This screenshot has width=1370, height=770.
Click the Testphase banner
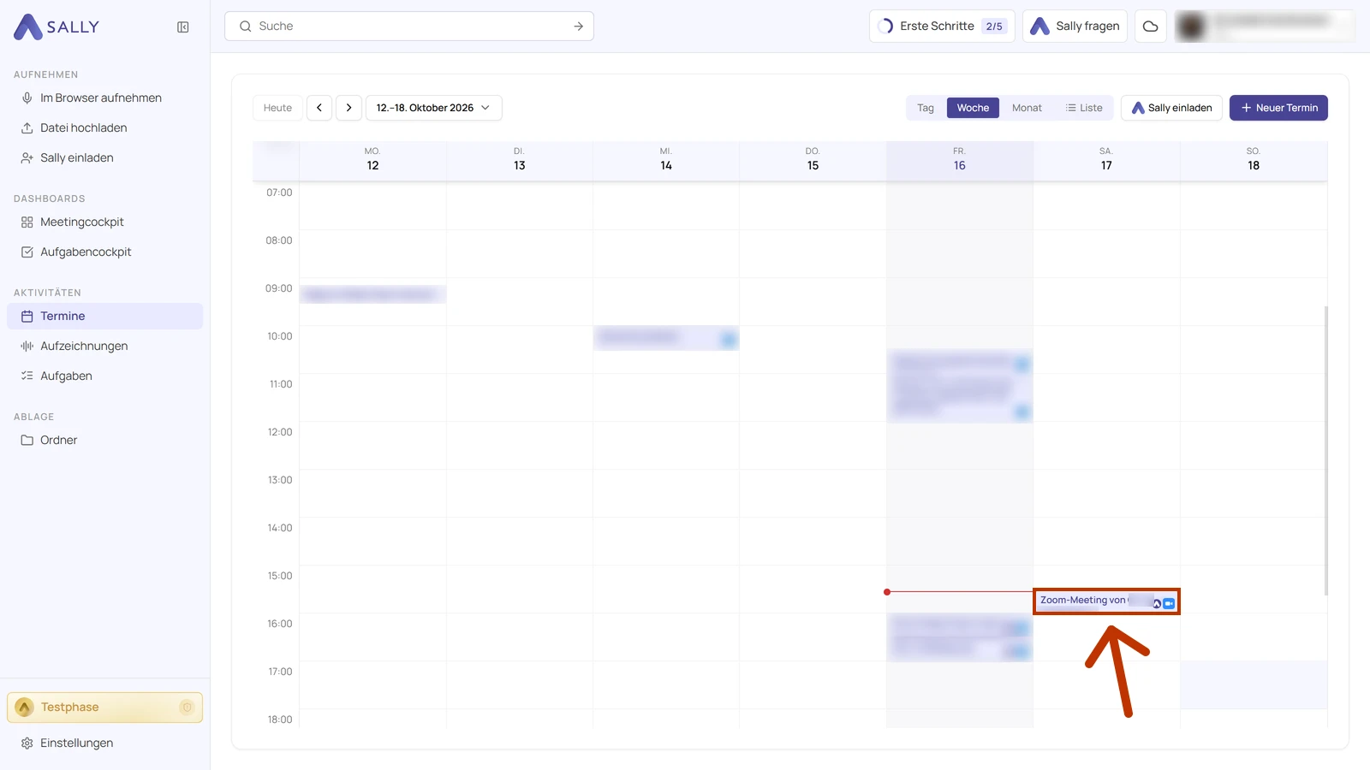point(104,708)
